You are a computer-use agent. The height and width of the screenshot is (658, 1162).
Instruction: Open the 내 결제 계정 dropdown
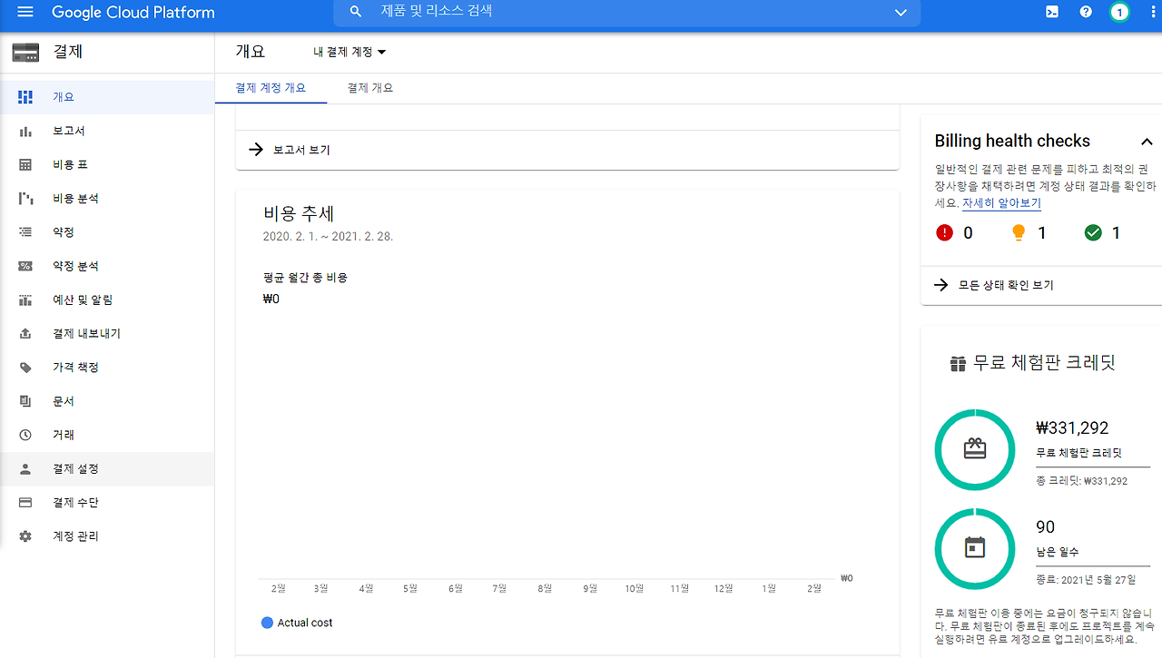coord(349,52)
